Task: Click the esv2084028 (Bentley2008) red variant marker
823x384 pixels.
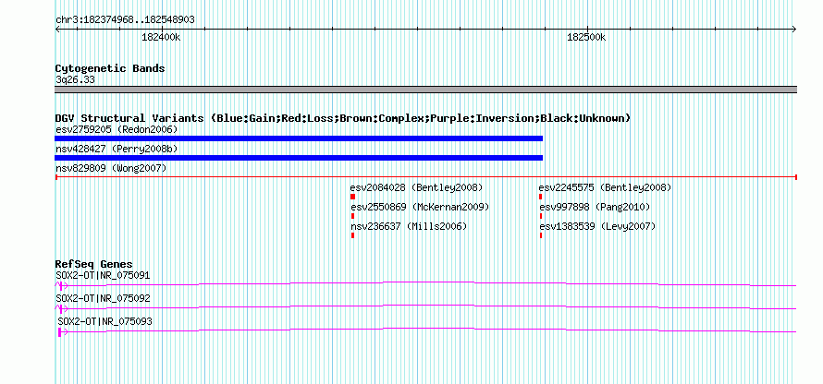Action: click(352, 197)
